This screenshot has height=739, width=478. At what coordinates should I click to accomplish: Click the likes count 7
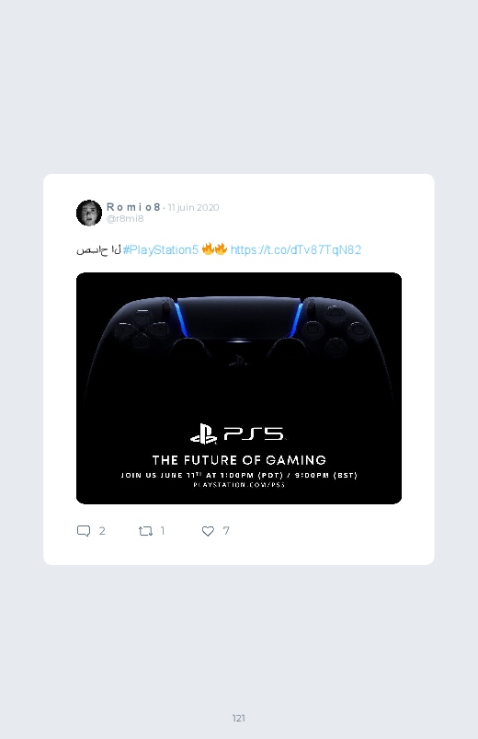(x=226, y=531)
